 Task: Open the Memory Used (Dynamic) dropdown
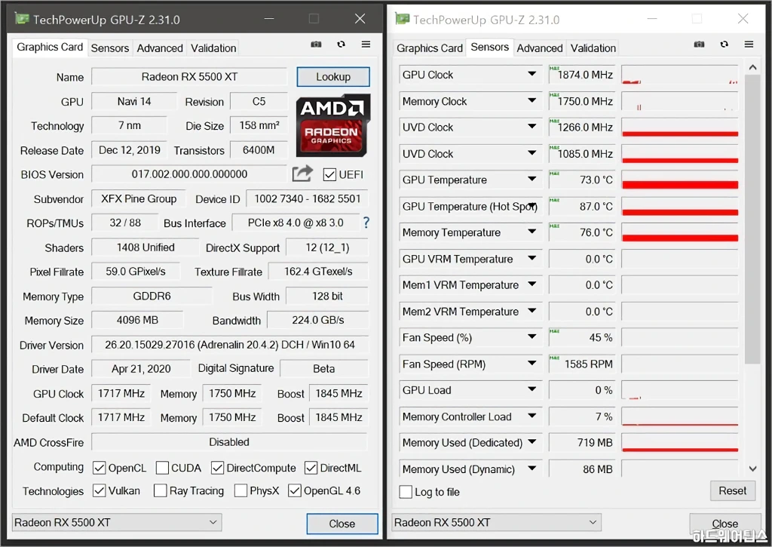point(532,468)
